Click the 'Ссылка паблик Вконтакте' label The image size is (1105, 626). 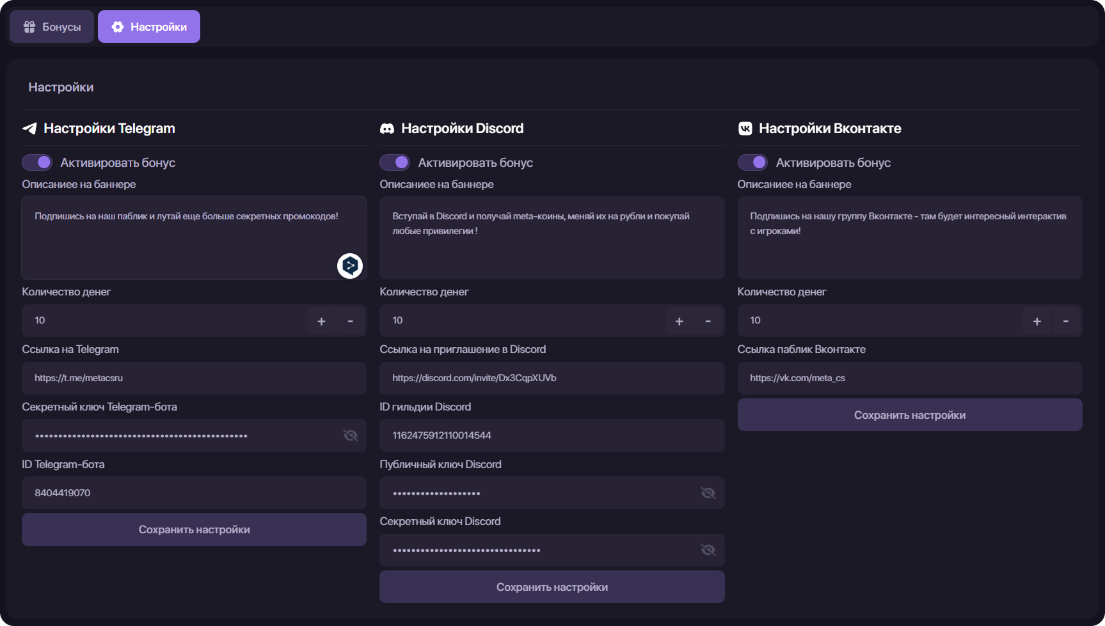[x=801, y=349]
